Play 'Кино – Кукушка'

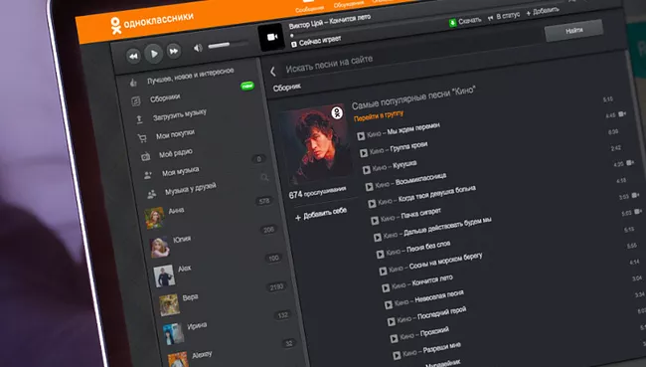click(x=367, y=169)
